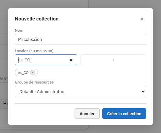Click the Nom label
The image size is (161, 133).
pyautogui.click(x=19, y=30)
